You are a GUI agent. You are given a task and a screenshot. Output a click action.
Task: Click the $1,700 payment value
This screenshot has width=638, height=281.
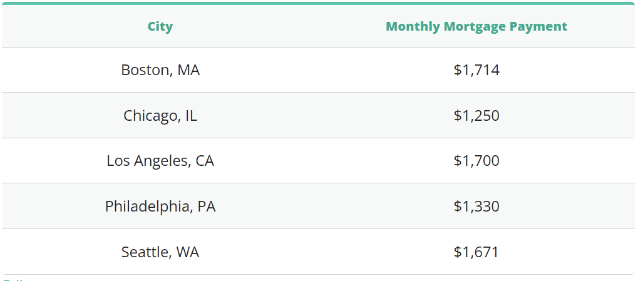[476, 161]
